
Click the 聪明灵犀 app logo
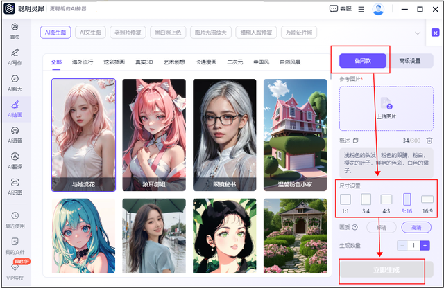pos(9,9)
